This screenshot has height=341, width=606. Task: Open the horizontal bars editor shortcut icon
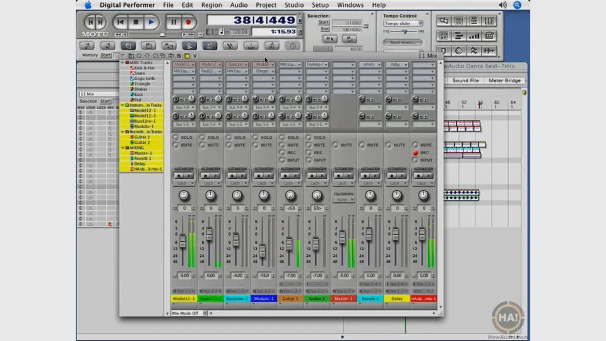tap(459, 36)
